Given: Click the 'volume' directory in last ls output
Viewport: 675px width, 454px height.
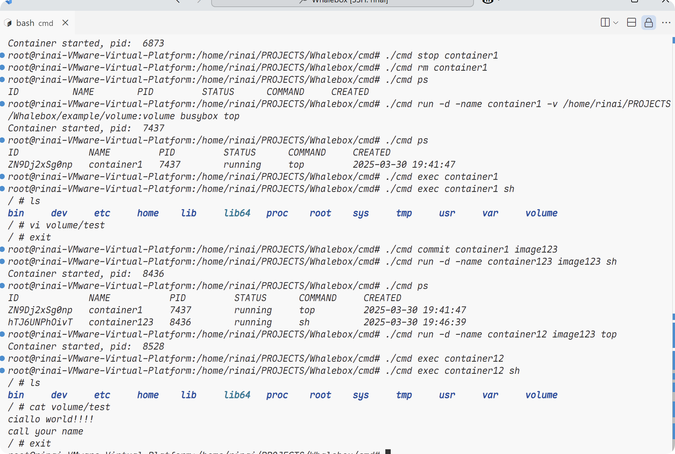Looking at the screenshot, I should 541,395.
